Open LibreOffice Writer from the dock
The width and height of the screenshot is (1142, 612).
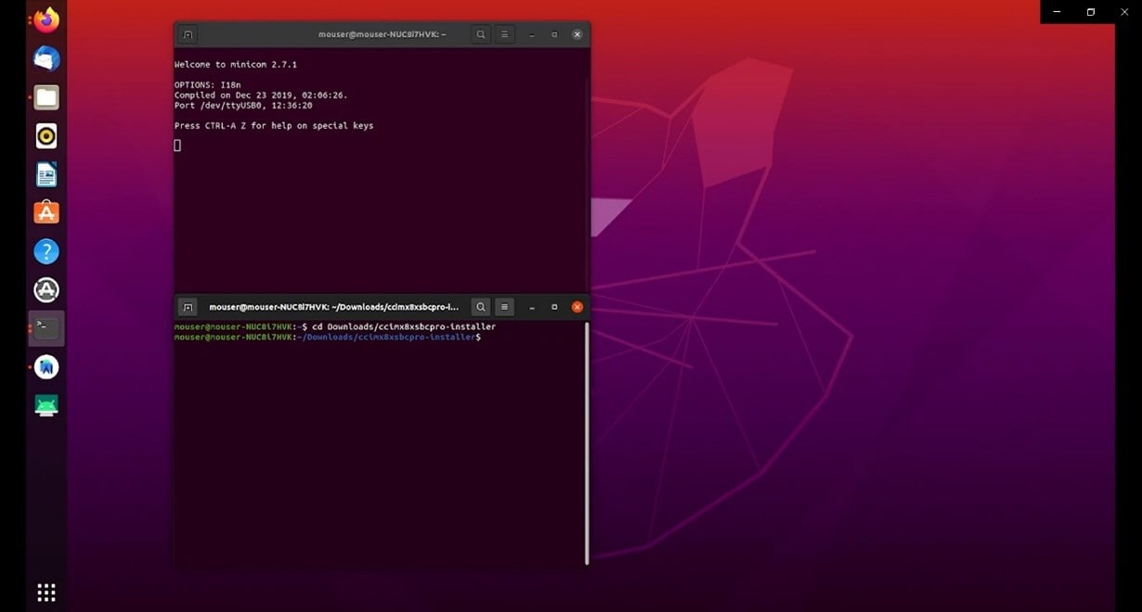click(46, 174)
